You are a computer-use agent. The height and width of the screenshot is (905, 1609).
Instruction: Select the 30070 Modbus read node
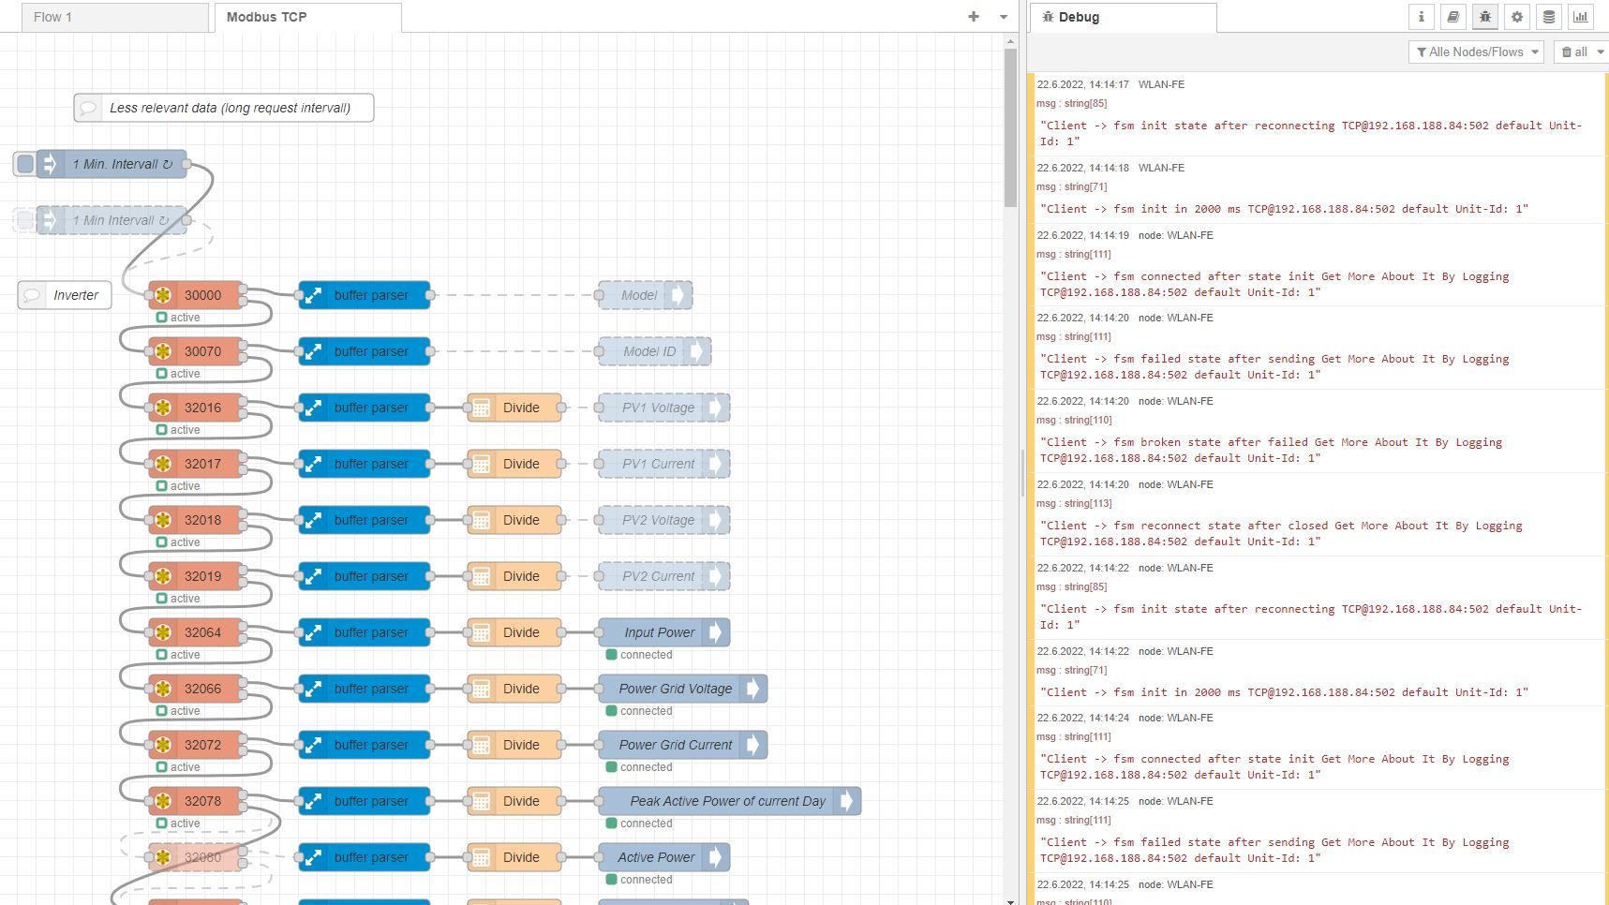pos(196,351)
